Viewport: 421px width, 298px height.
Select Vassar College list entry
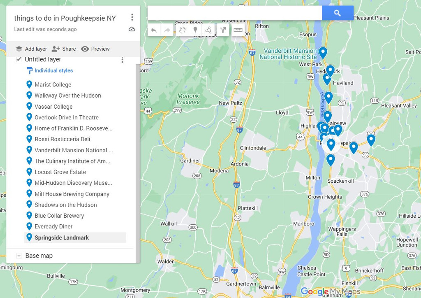(53, 107)
